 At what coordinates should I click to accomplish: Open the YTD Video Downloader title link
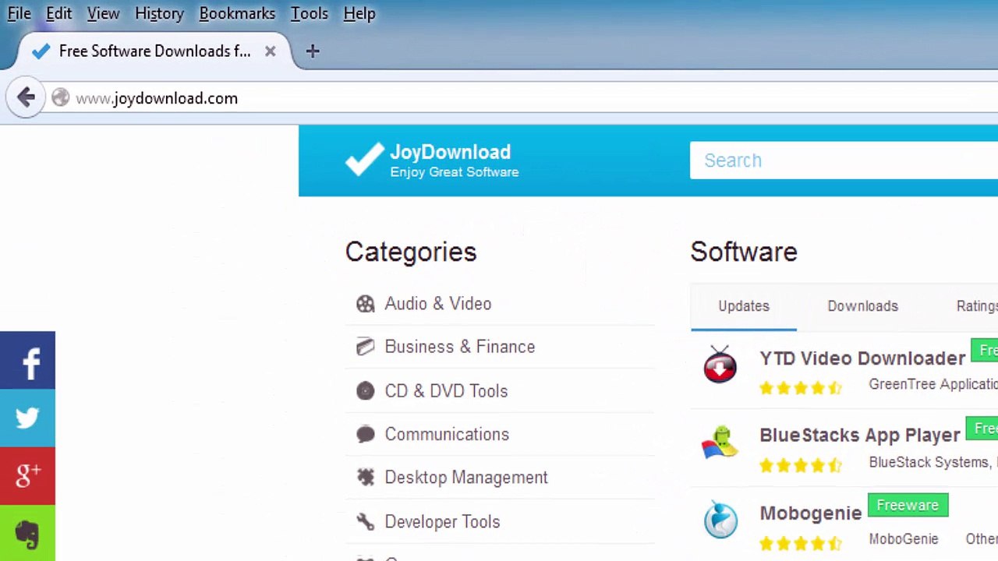coord(862,358)
